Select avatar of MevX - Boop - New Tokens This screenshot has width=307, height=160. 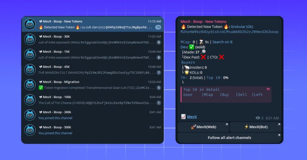coord(30,24)
